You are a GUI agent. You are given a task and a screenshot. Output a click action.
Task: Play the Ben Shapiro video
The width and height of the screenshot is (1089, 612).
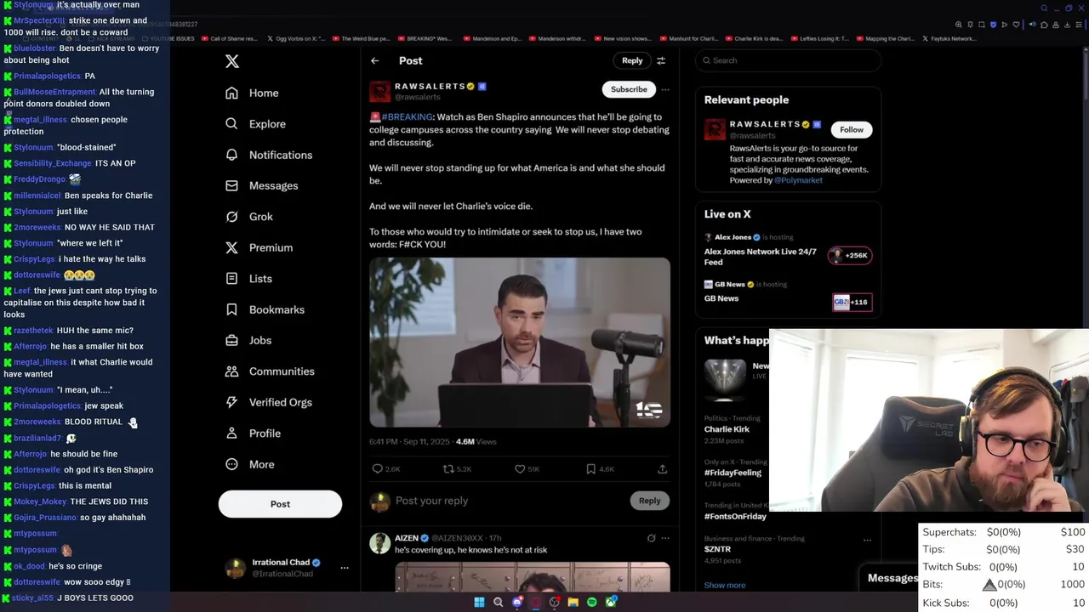tap(520, 342)
